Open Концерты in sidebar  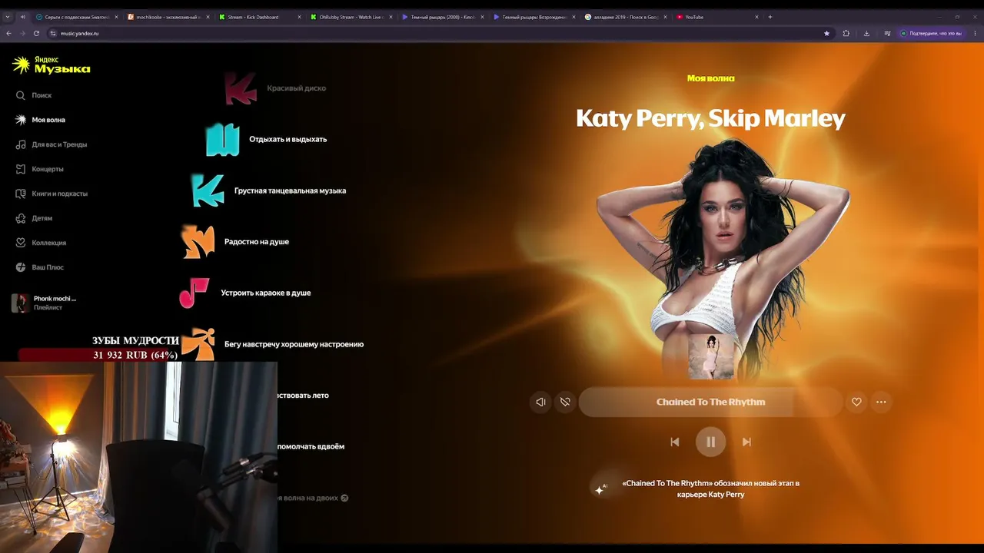[x=48, y=169]
